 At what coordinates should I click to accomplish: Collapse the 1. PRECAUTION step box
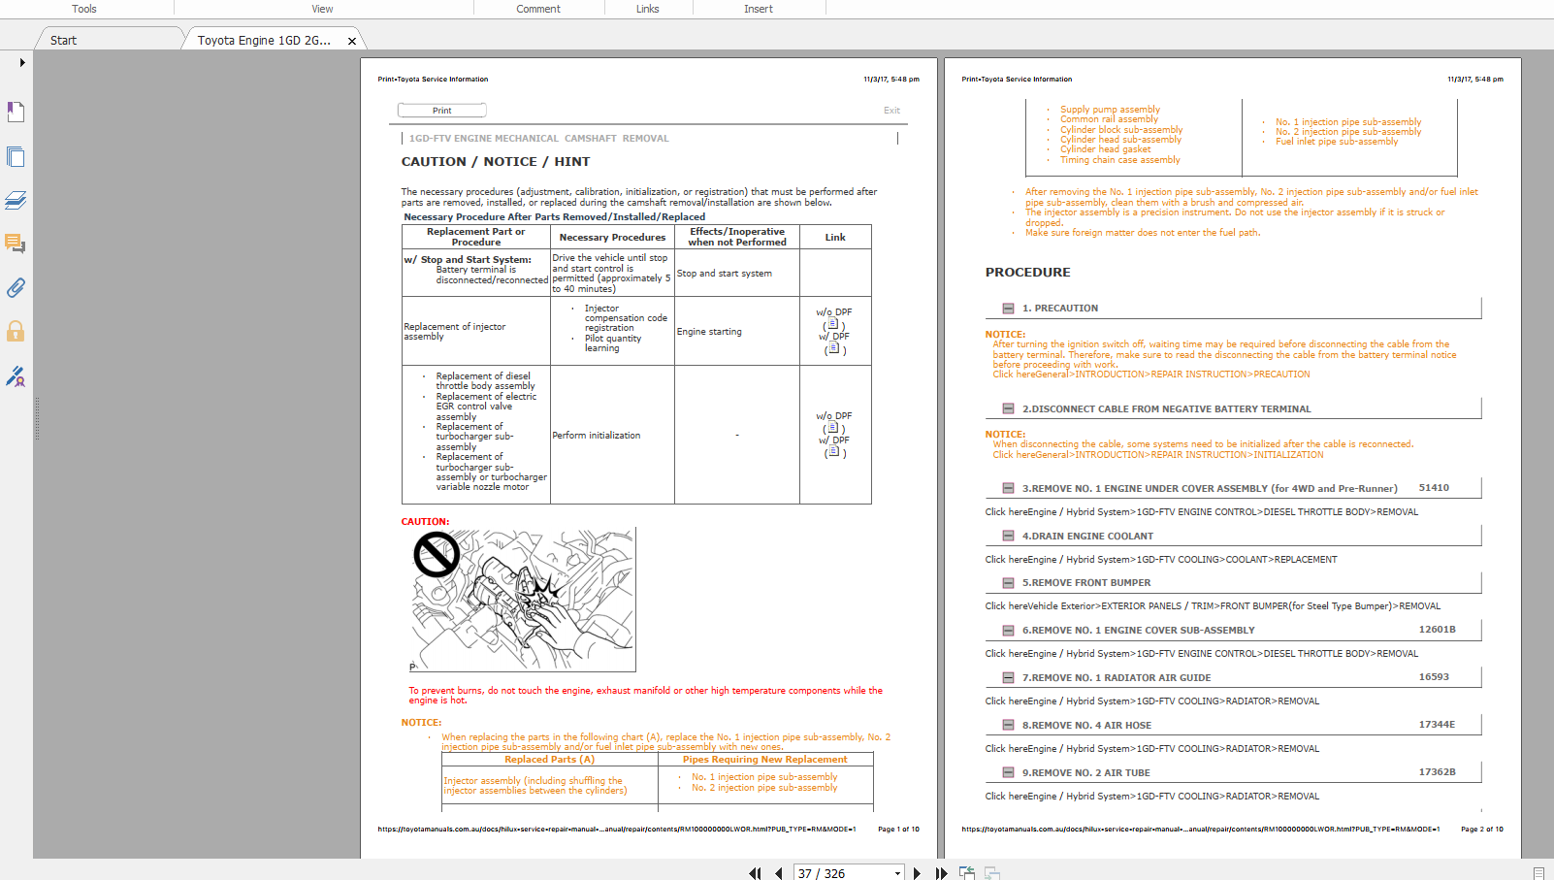click(1007, 308)
